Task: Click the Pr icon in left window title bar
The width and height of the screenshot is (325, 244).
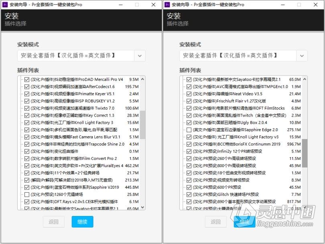Action: (5, 4)
